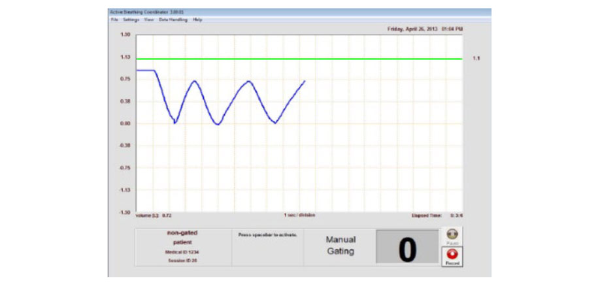Open the File menu
Viewport: 598px width, 286px height.
[114, 20]
